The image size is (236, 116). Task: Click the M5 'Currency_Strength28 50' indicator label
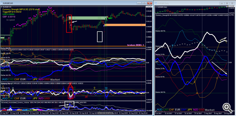(x=8, y=50)
